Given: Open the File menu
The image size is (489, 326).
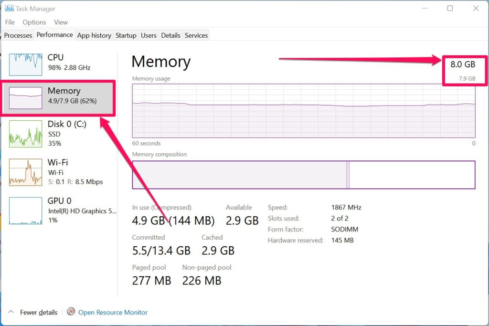Looking at the screenshot, I should [x=10, y=22].
